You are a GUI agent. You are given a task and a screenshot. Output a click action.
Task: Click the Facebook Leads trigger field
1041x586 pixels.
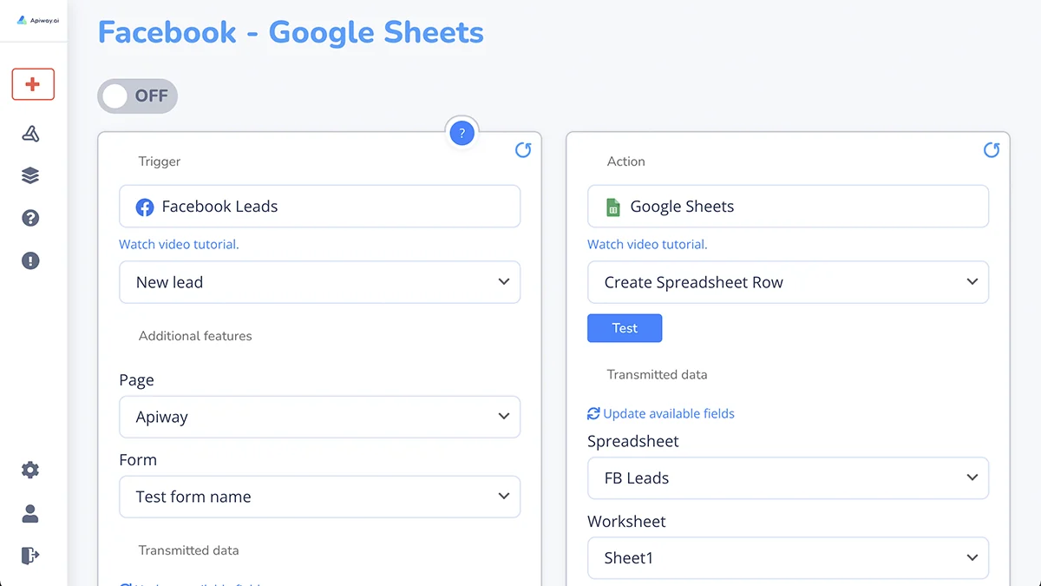pyautogui.click(x=319, y=207)
